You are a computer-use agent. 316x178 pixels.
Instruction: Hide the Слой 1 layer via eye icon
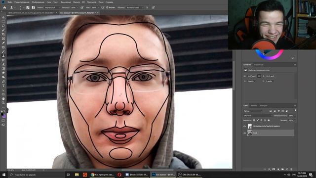(245, 133)
